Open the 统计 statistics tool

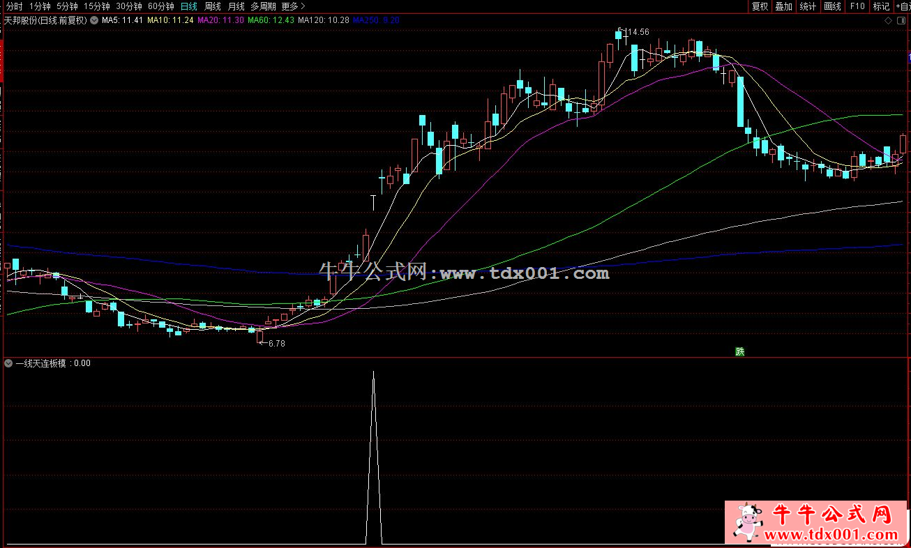click(x=808, y=6)
